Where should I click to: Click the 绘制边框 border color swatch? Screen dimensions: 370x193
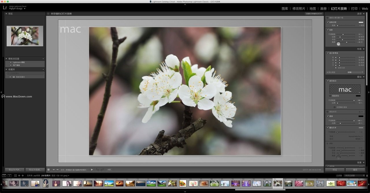[x=361, y=22]
